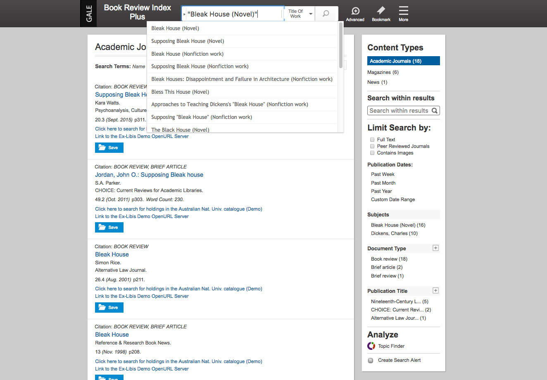Screen dimensions: 547x380
Task: Click the main search text field
Action: coord(233,14)
